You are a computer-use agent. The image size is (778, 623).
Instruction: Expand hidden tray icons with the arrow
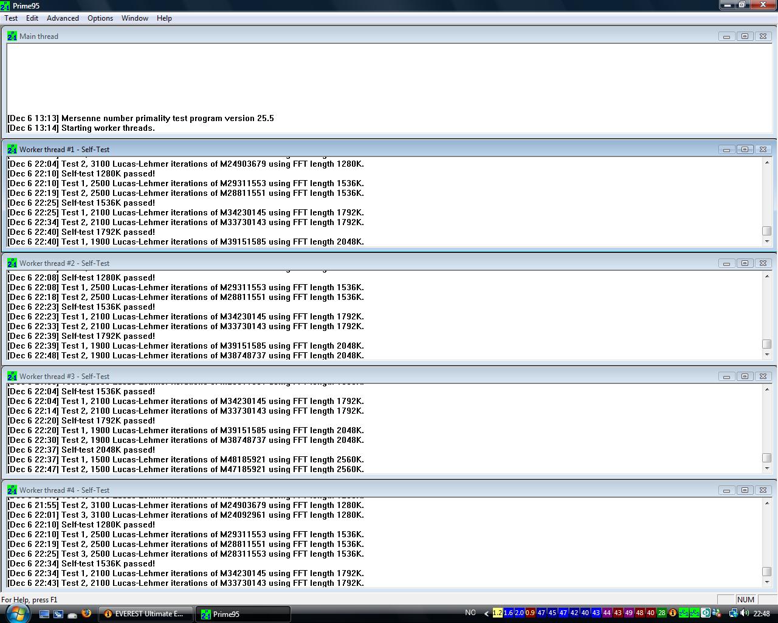[486, 613]
